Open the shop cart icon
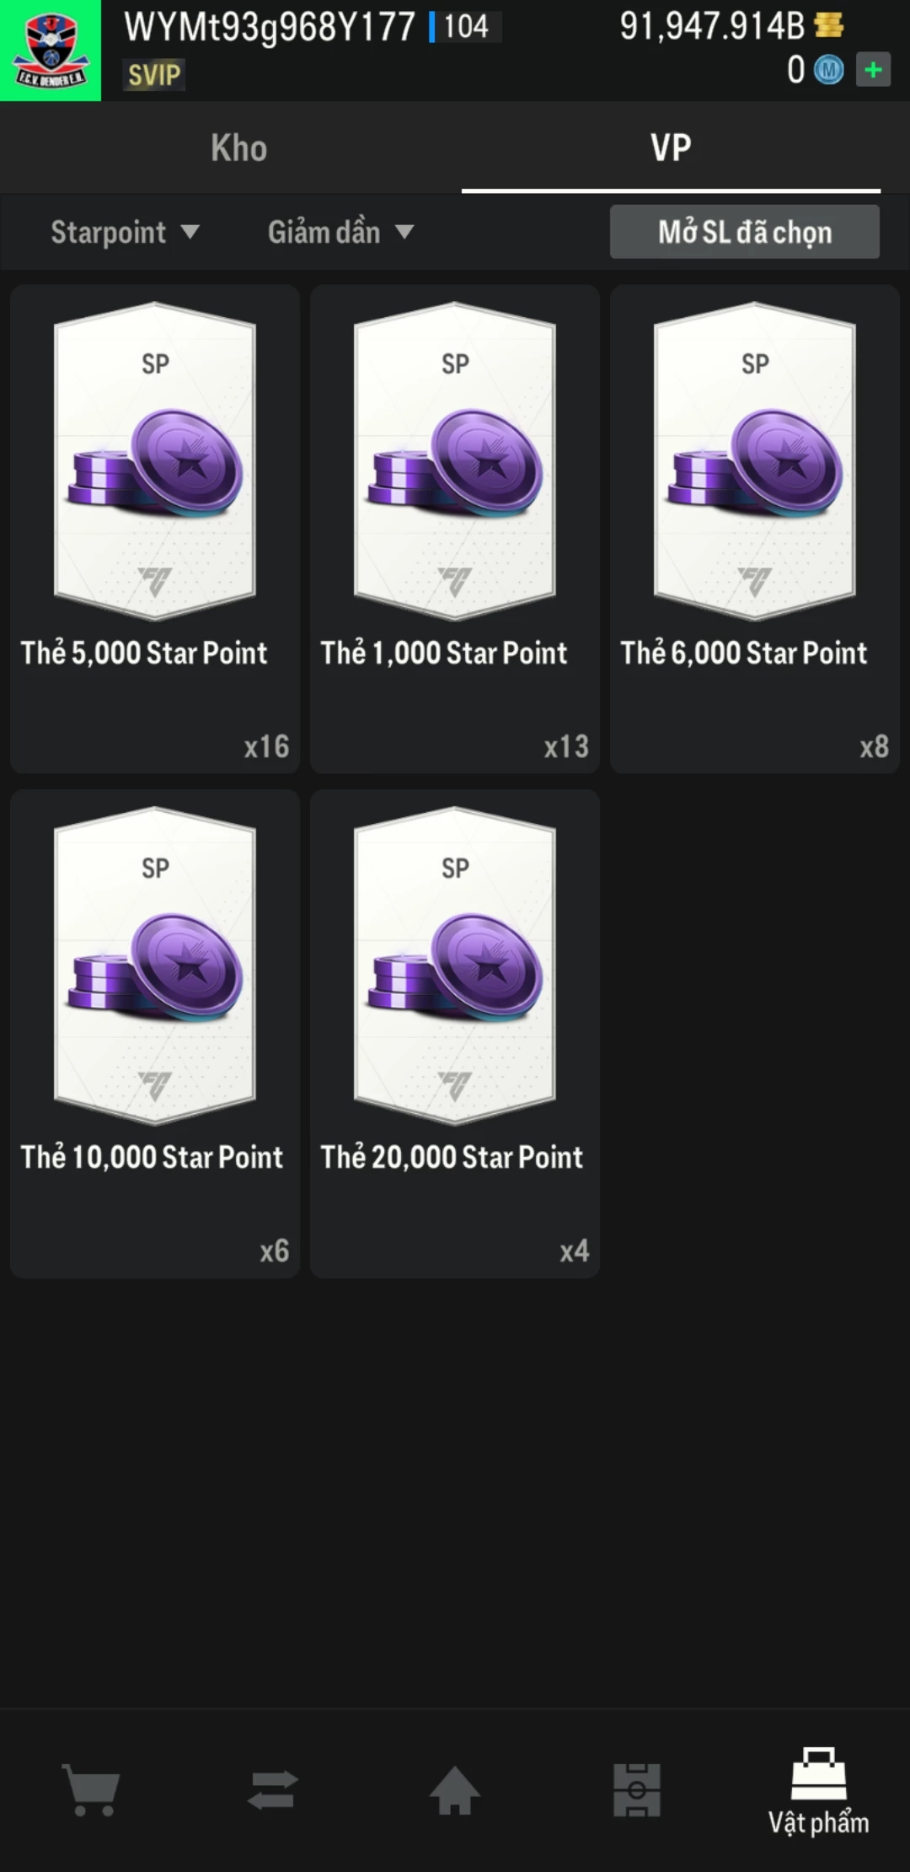 tap(91, 1789)
